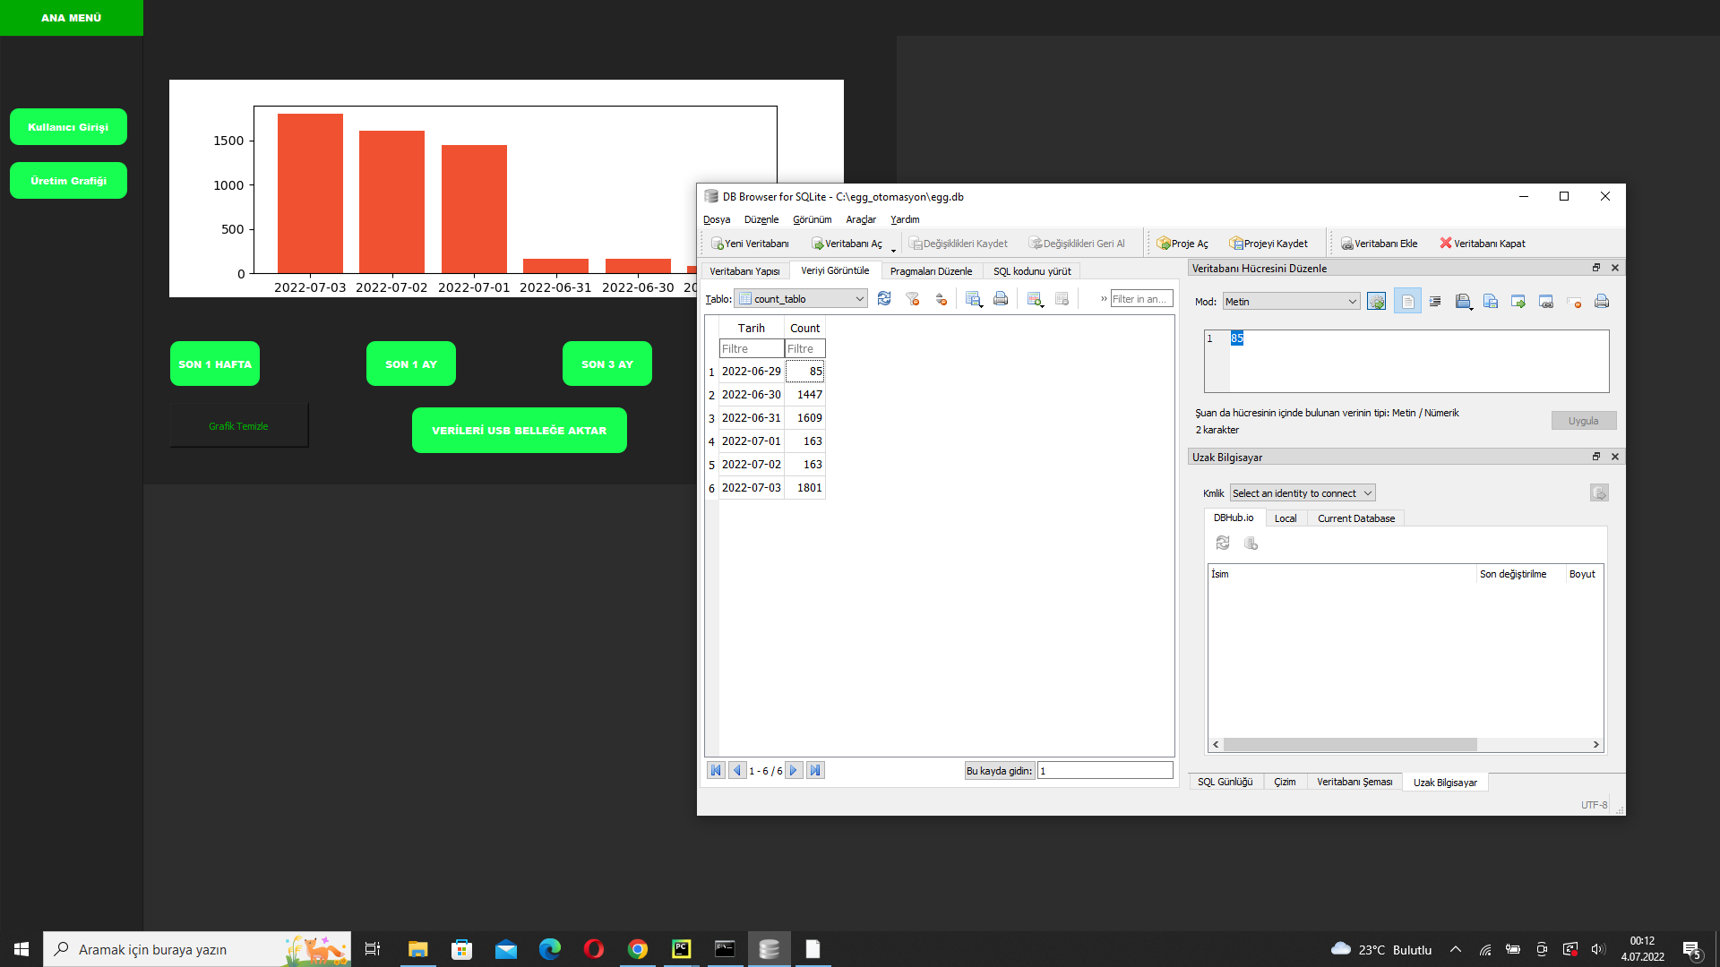1720x967 pixels.
Task: Click the export to file icon in cell editor
Action: (1491, 302)
